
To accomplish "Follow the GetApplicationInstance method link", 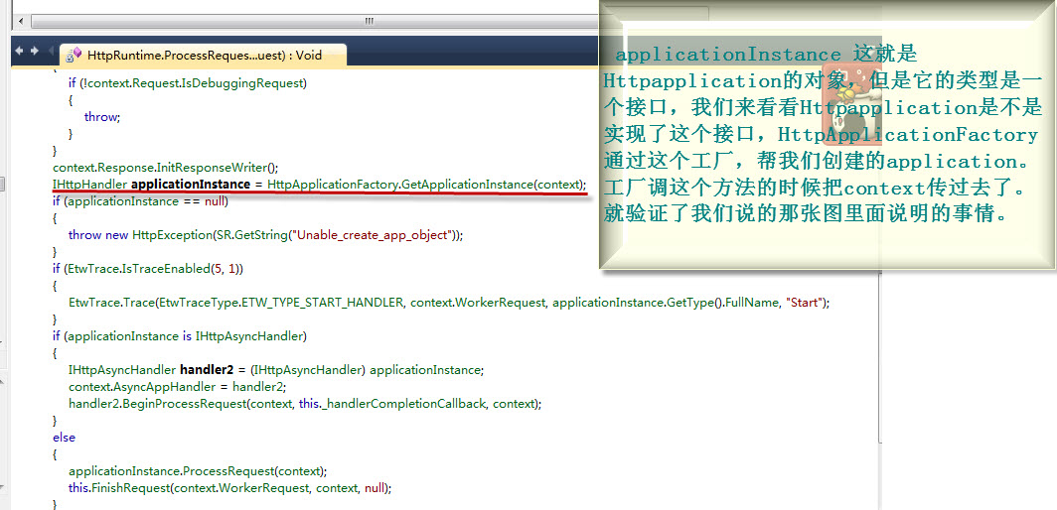I will [465, 184].
